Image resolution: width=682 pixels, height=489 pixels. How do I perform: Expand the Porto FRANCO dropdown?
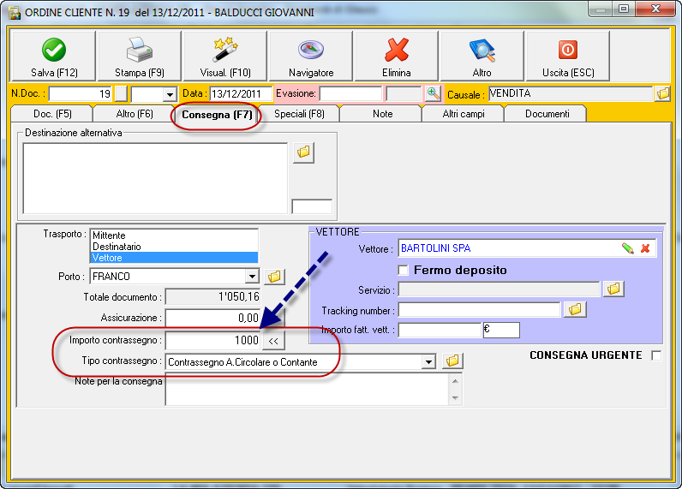point(252,277)
